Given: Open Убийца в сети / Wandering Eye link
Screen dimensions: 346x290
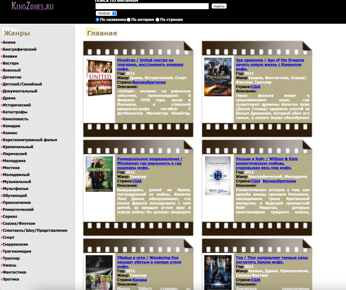Looking at the screenshot, I should click(x=149, y=262).
